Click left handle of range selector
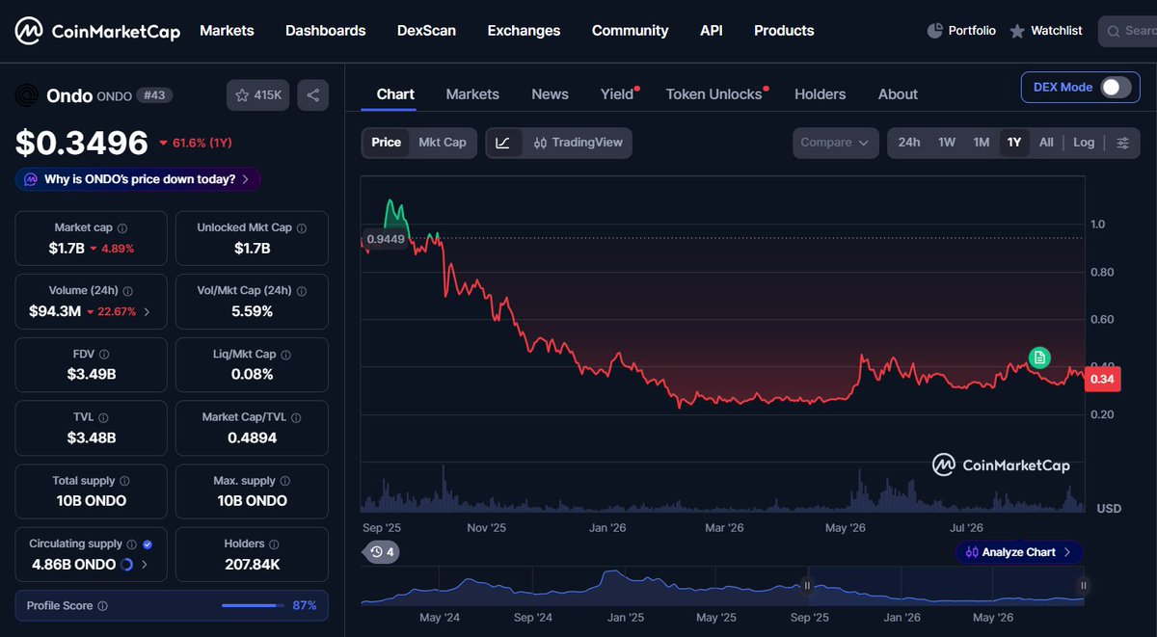This screenshot has width=1157, height=637. click(808, 585)
